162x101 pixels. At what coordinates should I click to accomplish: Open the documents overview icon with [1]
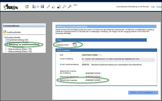coord(34,6)
